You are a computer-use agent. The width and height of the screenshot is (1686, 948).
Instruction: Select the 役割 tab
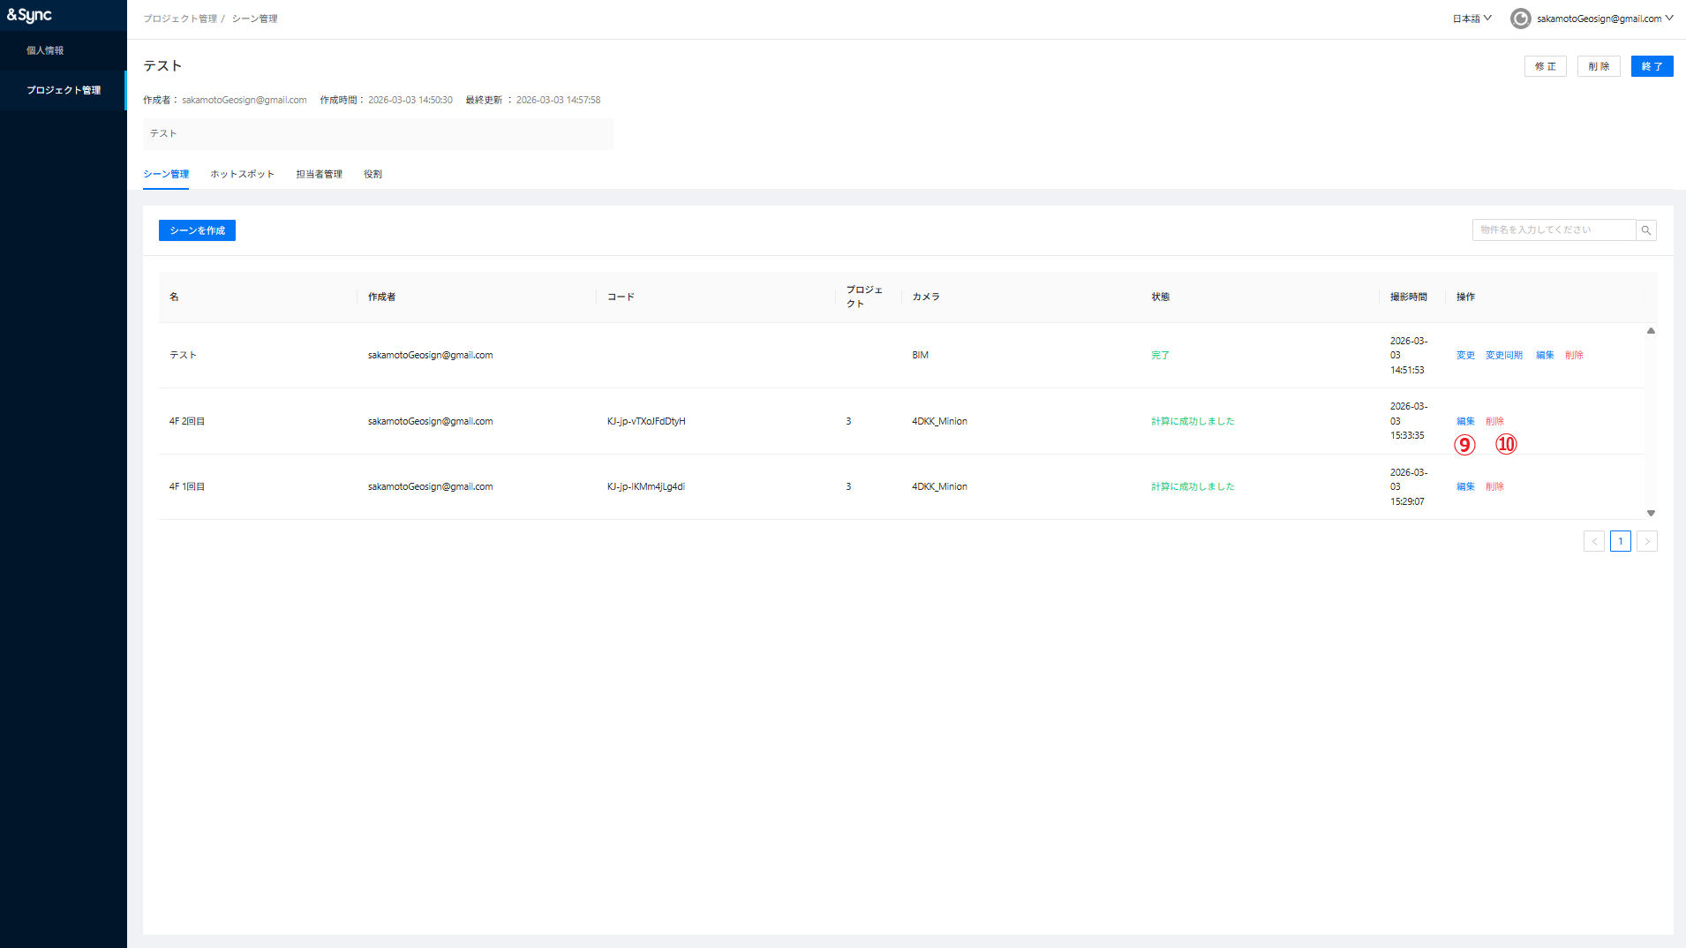click(x=373, y=174)
